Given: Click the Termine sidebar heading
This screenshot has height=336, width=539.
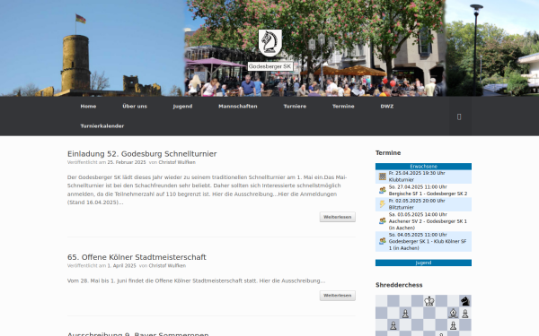Looking at the screenshot, I should pyautogui.click(x=388, y=153).
